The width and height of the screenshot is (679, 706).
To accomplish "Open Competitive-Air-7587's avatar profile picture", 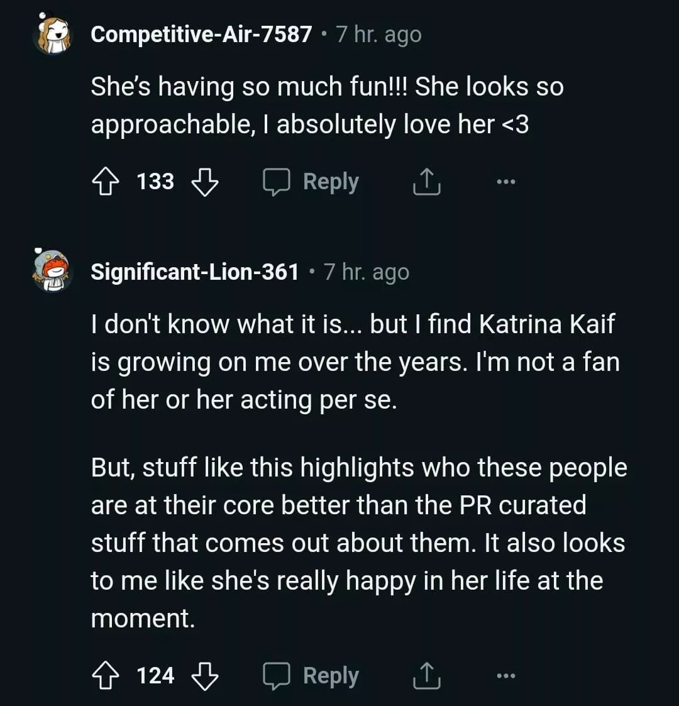I will coord(53,34).
